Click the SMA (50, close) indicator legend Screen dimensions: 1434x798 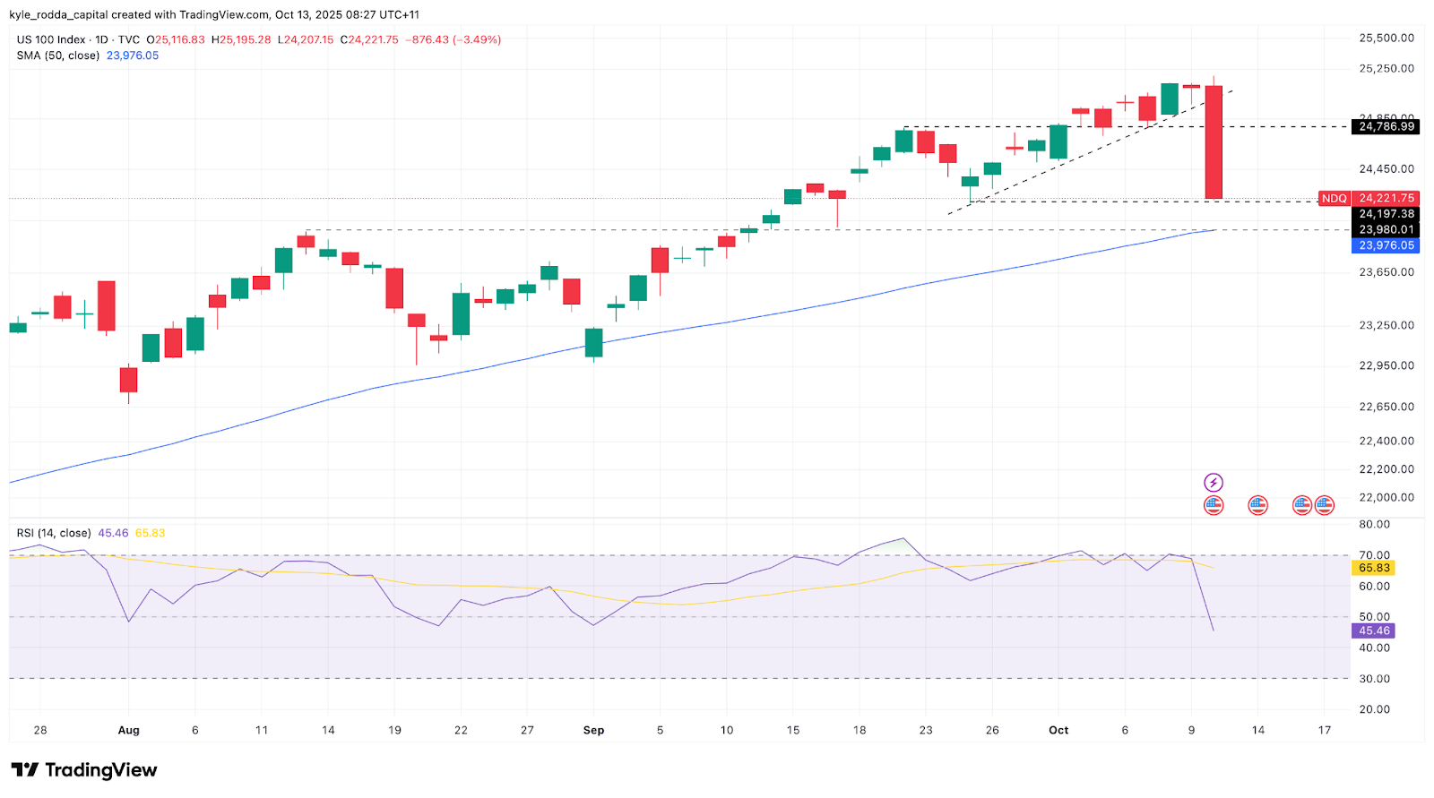point(58,56)
